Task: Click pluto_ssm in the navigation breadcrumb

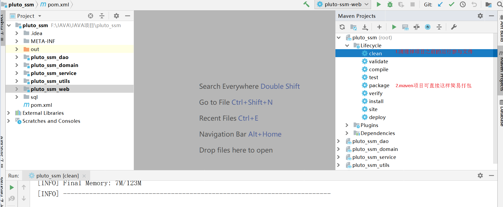Action: 21,5
